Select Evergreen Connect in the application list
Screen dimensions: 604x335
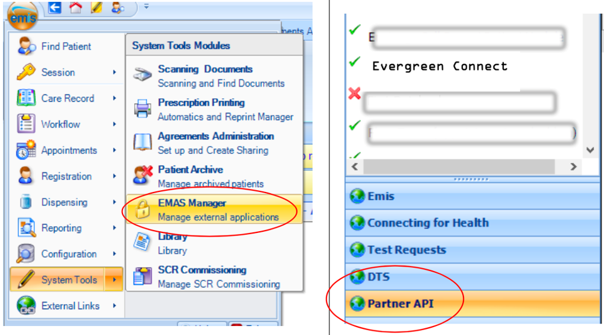(x=439, y=66)
